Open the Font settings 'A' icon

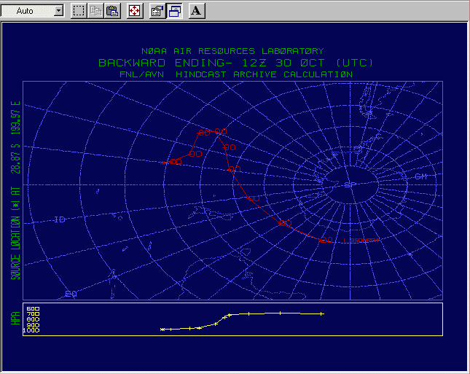tap(197, 11)
